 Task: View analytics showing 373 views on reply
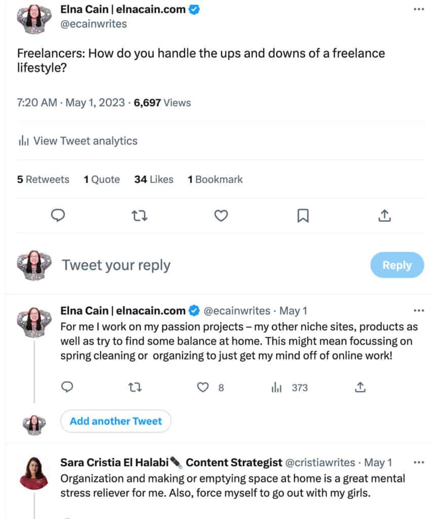click(290, 388)
